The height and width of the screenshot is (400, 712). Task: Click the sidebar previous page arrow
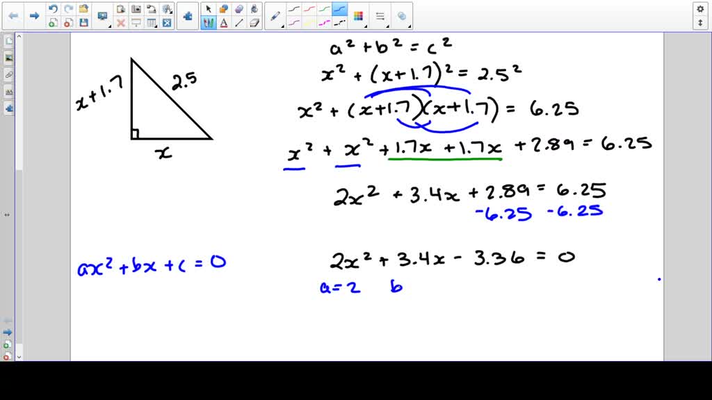coord(7,321)
